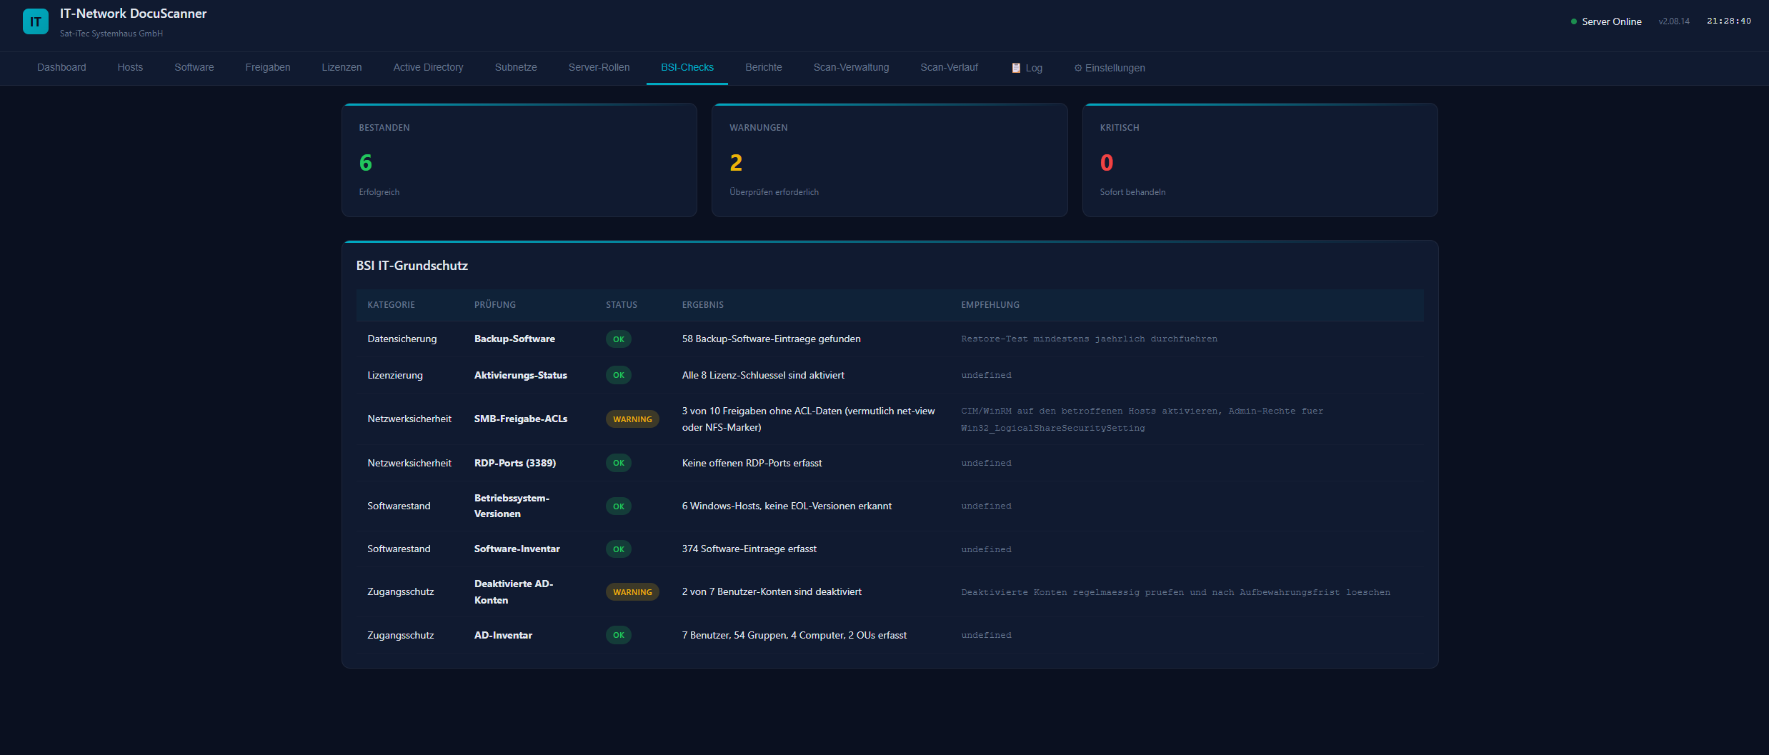Go to the Active Directory tab

pos(428,67)
